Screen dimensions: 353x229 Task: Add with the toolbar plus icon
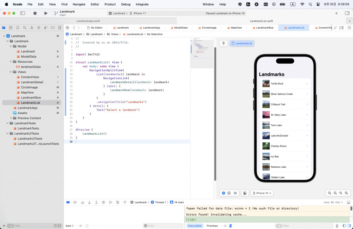point(336,13)
